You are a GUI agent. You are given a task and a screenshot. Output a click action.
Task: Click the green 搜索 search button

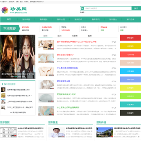136,8
